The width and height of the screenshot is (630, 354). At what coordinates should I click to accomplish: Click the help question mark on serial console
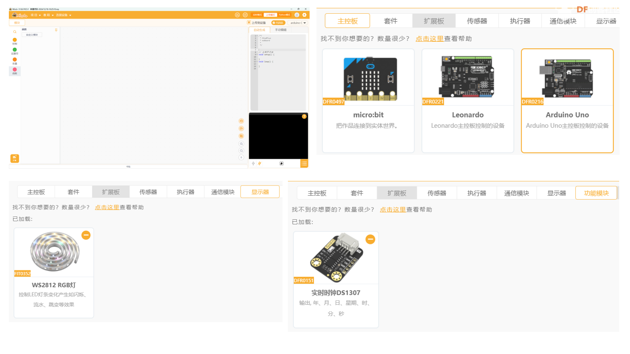point(304,117)
